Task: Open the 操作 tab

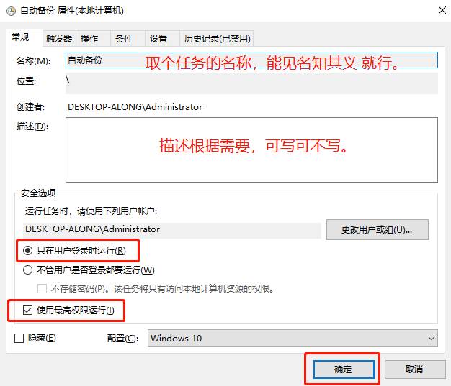Action: click(x=93, y=39)
